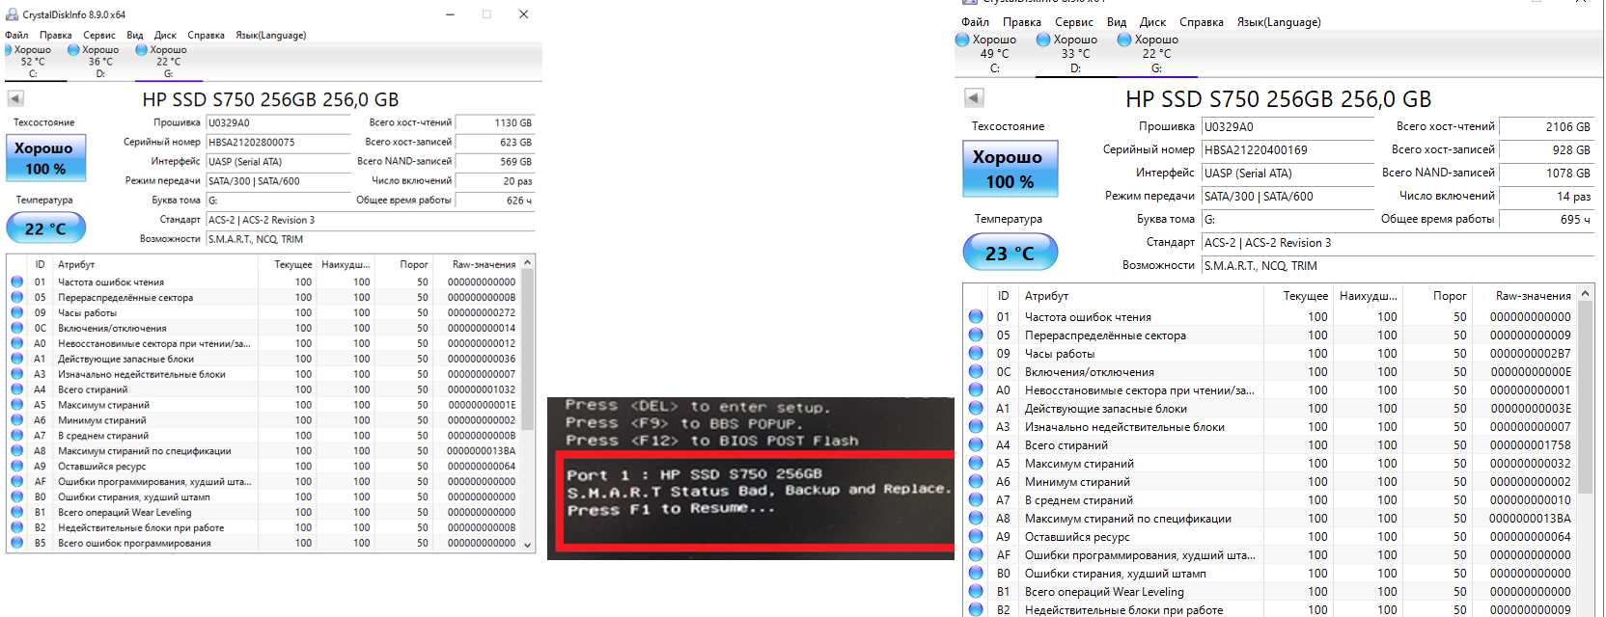The height and width of the screenshot is (617, 1606).
Task: Click the 20 раз power-on count value
Action: pyautogui.click(x=495, y=180)
